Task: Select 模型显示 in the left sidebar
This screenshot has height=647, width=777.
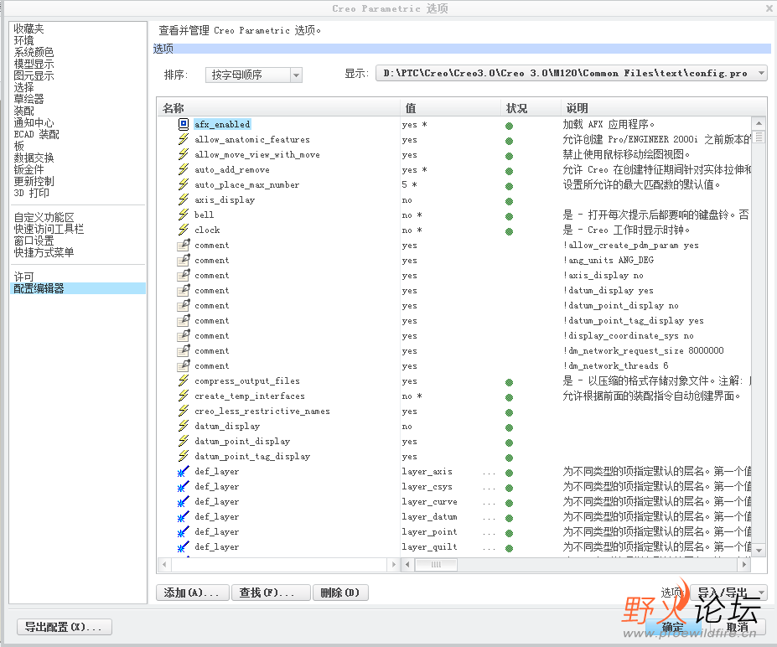Action: click(x=34, y=64)
